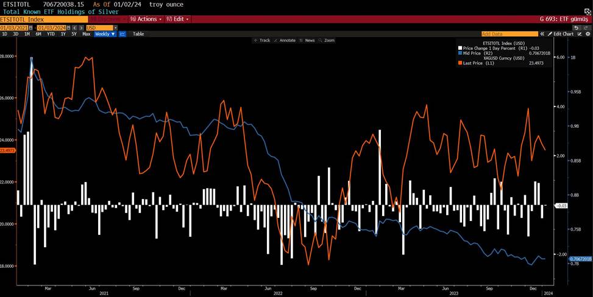Image resolution: width=593 pixels, height=297 pixels.
Task: Select the YTD range
Action: [x=51, y=34]
